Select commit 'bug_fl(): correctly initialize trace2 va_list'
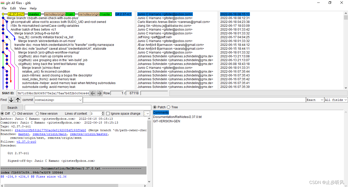The image size is (348, 187). (x=46, y=37)
